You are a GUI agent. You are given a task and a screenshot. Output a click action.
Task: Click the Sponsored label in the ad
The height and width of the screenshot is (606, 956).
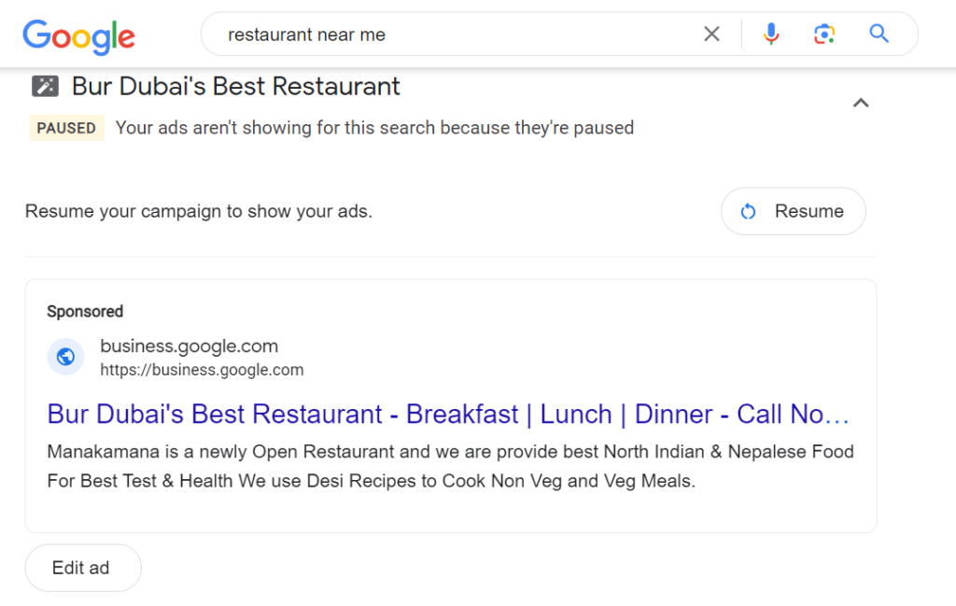point(85,311)
